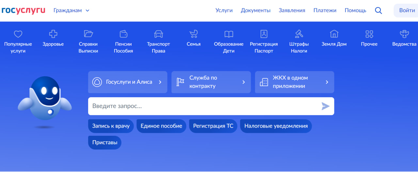Select the Единое пособие quick chip
Screen dimensions: 418x172
coord(161,126)
